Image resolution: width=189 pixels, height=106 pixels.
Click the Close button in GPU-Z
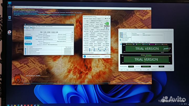point(107,53)
